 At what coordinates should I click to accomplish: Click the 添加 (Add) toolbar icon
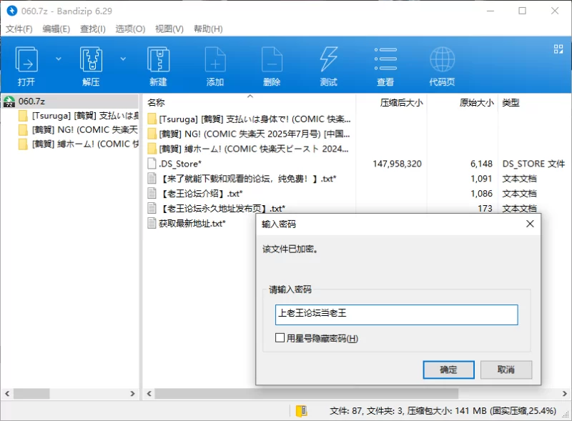[x=215, y=59]
